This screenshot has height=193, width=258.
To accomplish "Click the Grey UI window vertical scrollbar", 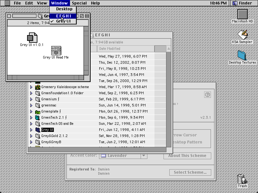I will point(86,51).
